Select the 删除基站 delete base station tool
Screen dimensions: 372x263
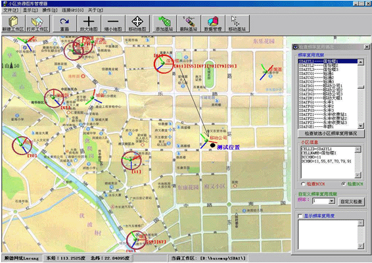tap(189, 24)
